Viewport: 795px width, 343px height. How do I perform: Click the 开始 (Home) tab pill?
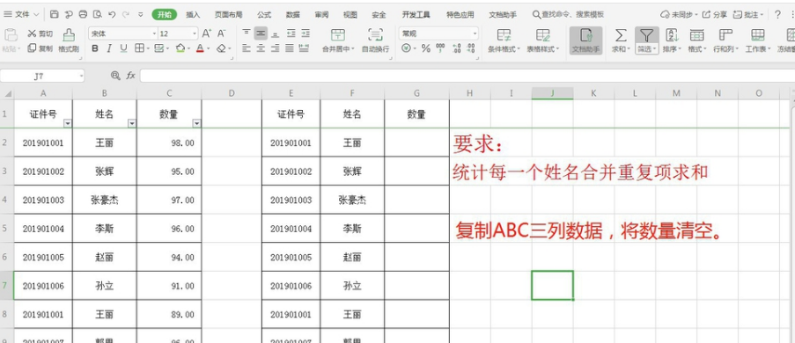tap(165, 14)
